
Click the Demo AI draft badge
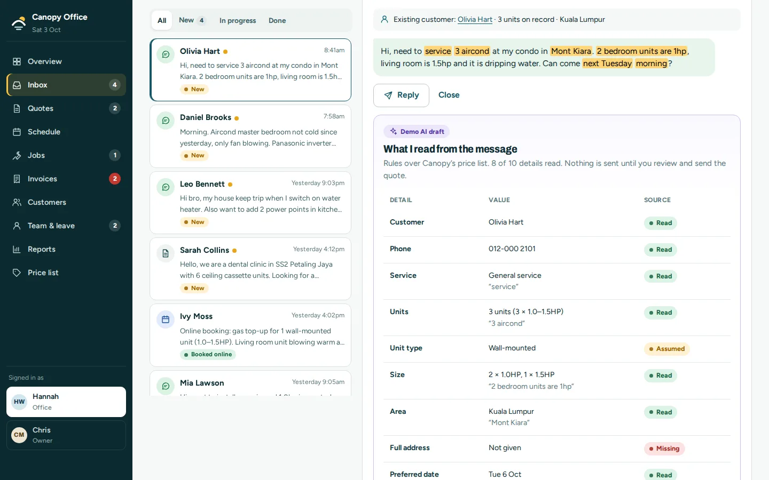point(417,131)
